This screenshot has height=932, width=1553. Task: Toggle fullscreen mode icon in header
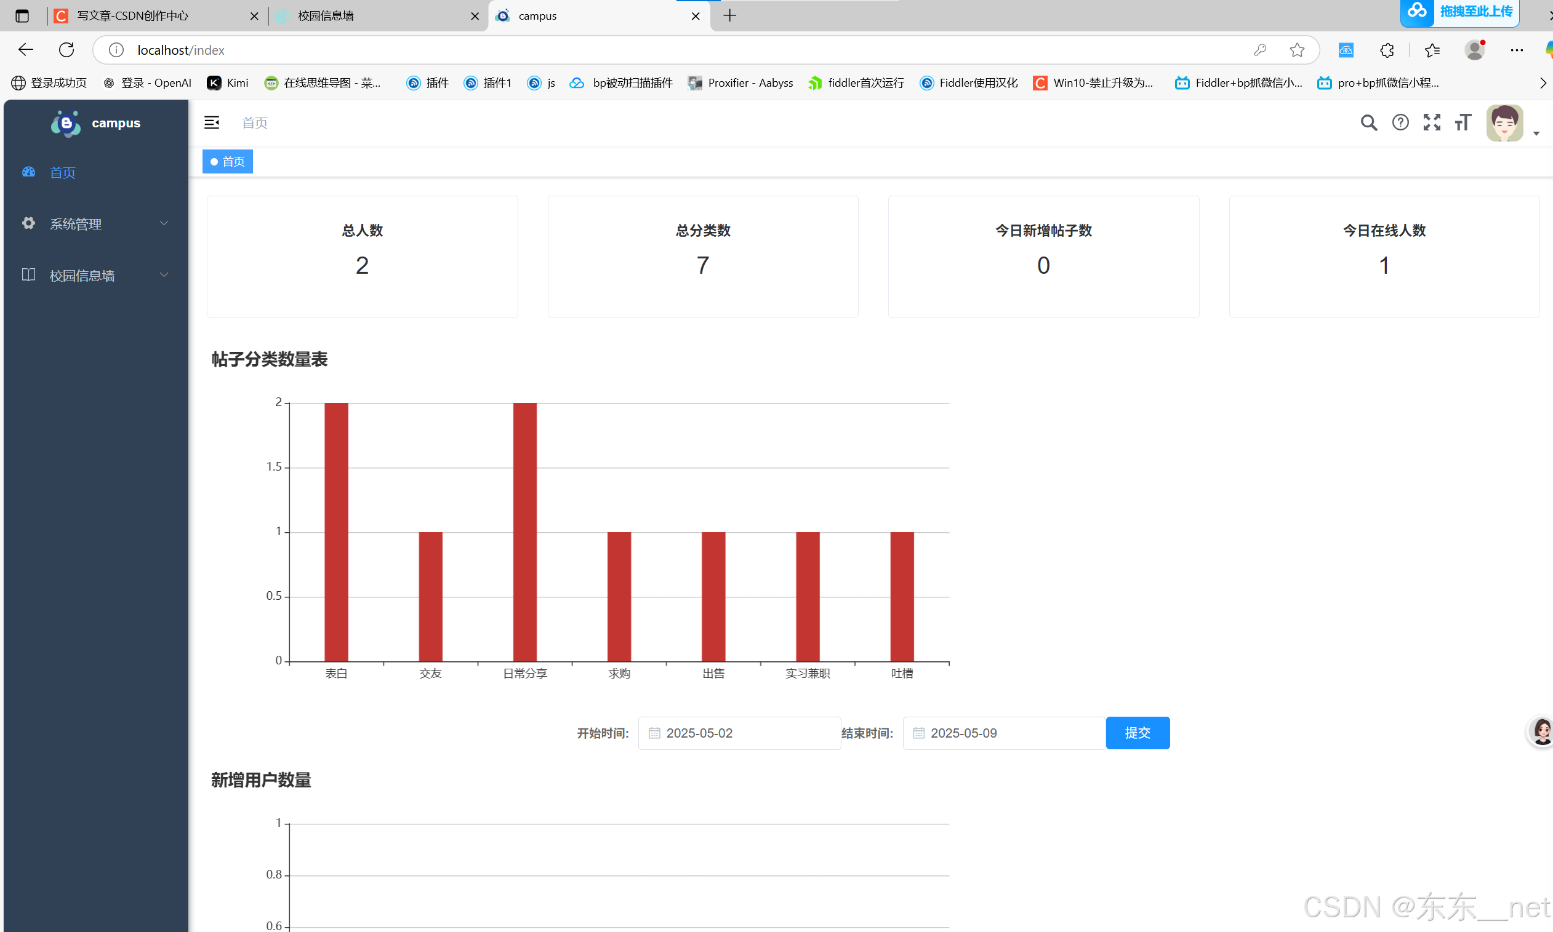click(1431, 122)
